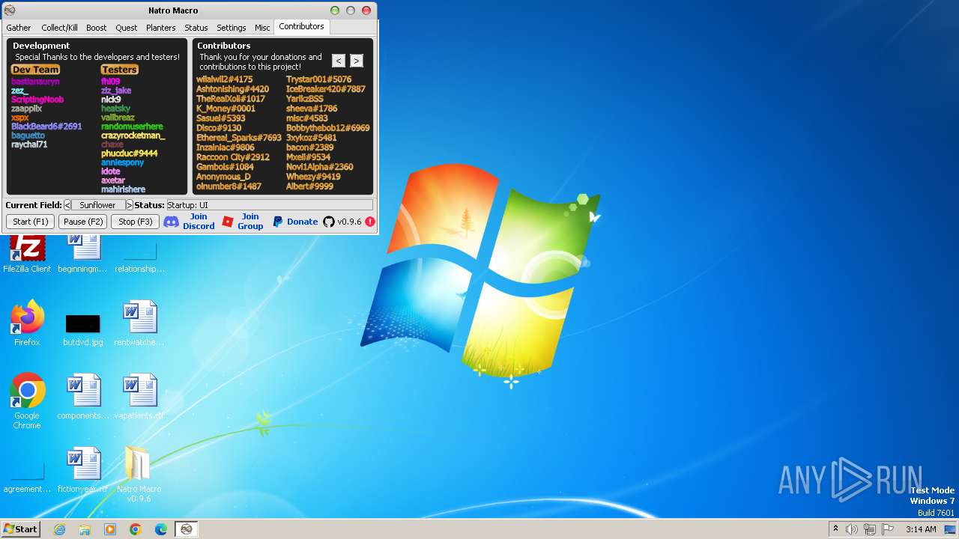Open Chrome from the taskbar
This screenshot has height=539, width=959.
coord(136,529)
